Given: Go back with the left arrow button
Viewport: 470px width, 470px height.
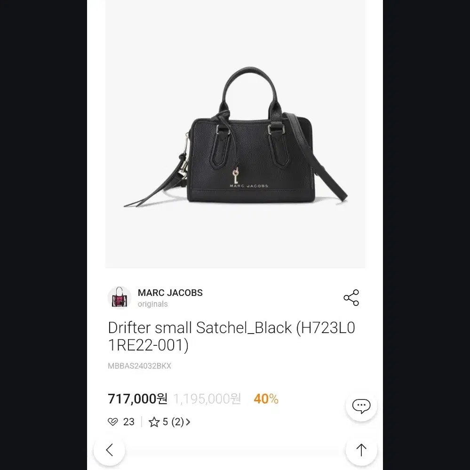Looking at the screenshot, I should point(110,450).
